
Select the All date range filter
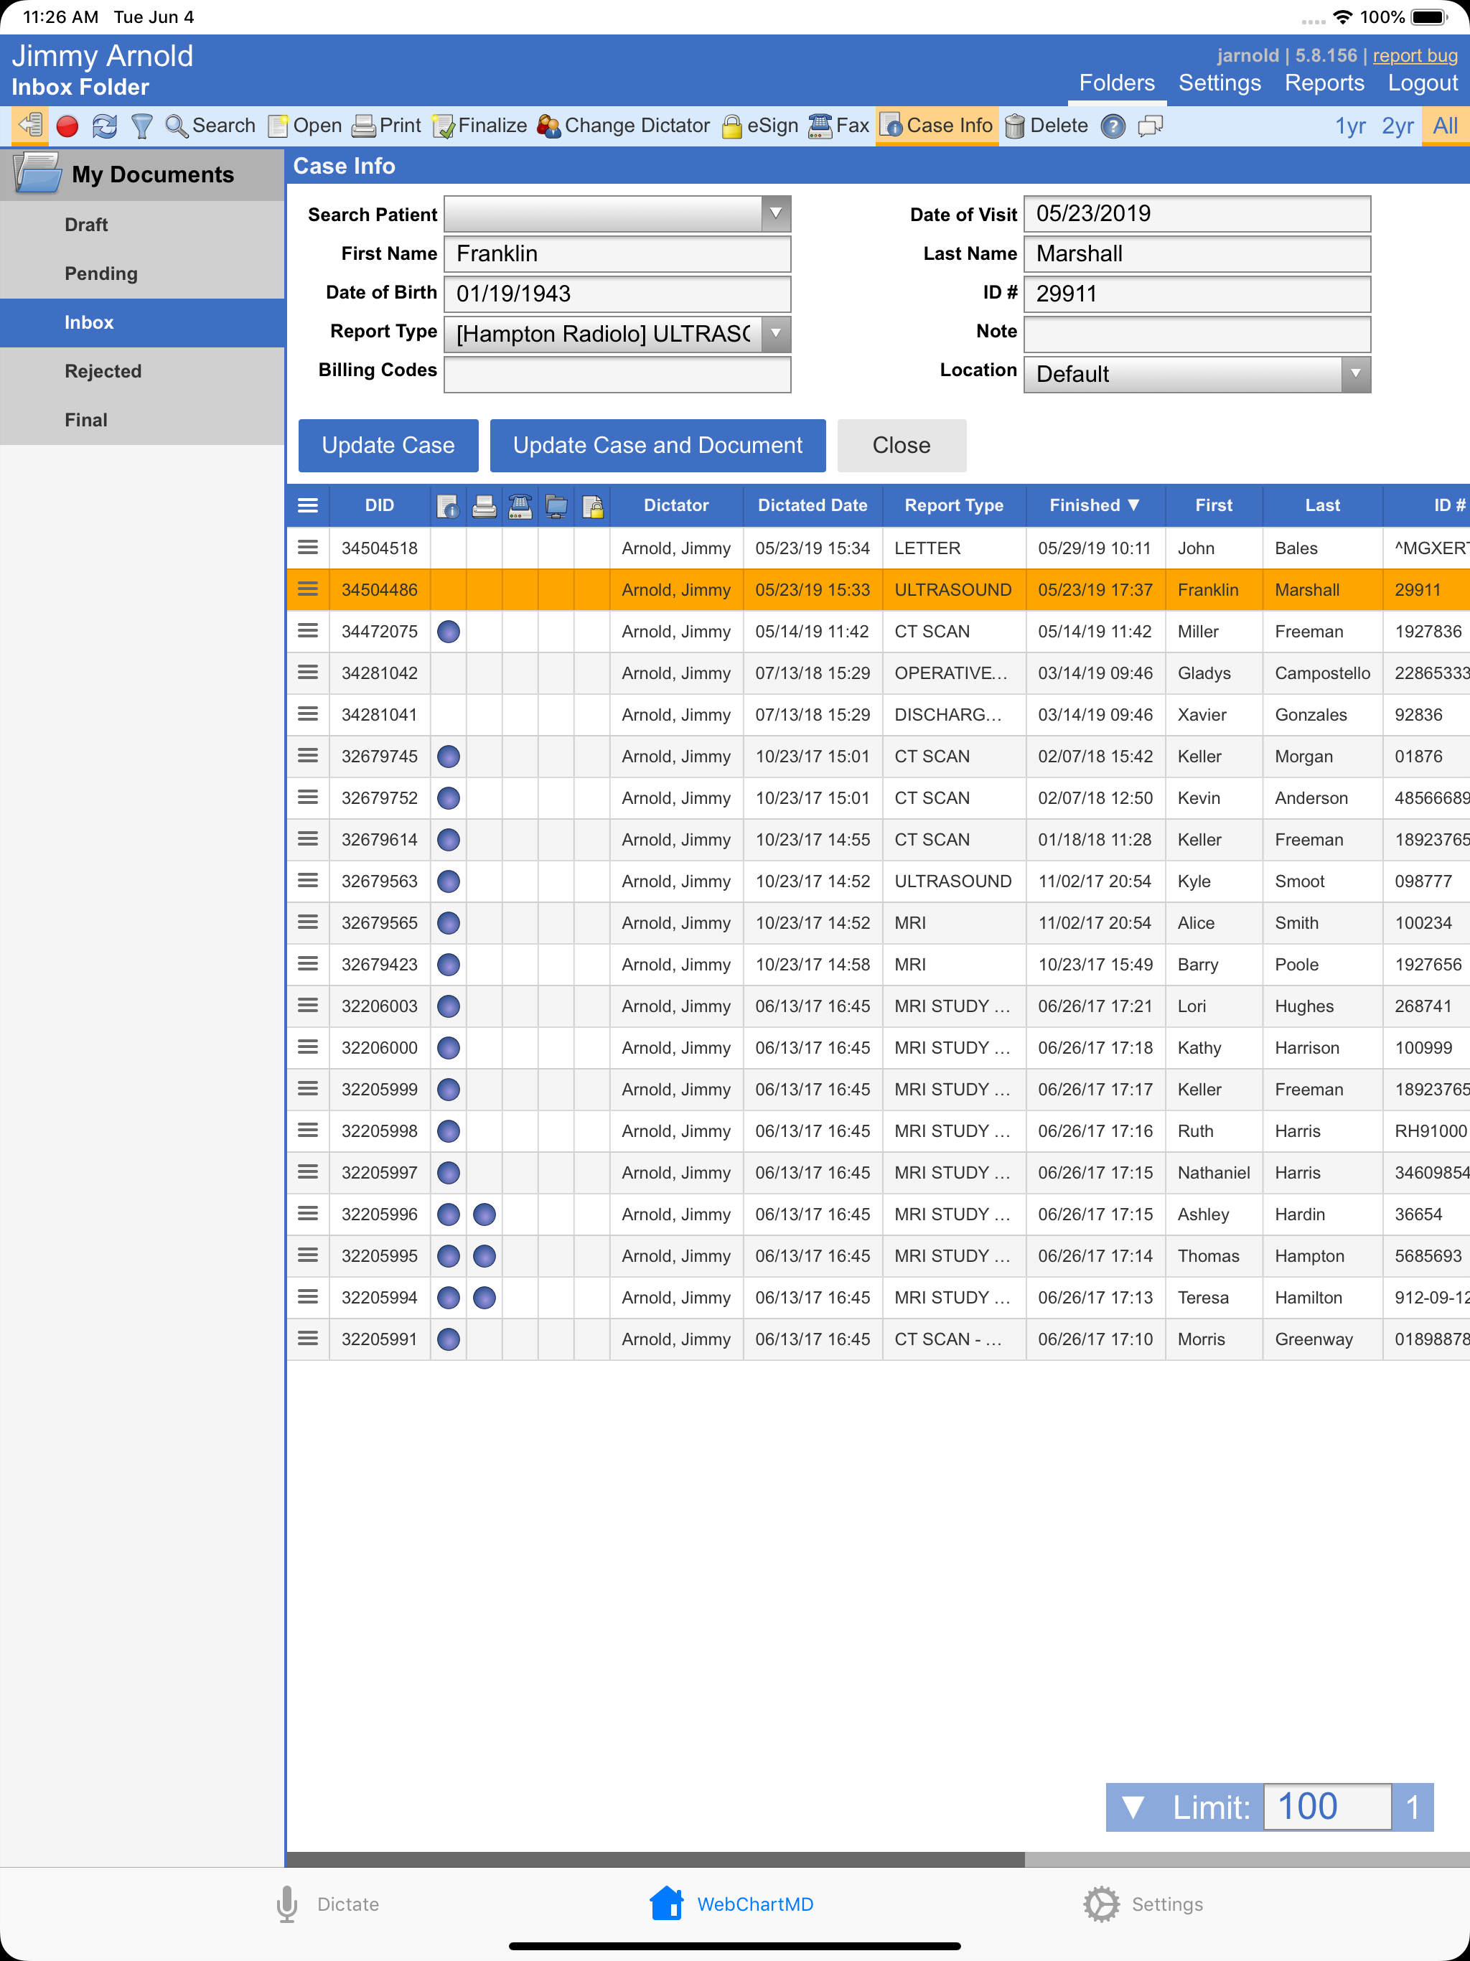(1445, 126)
